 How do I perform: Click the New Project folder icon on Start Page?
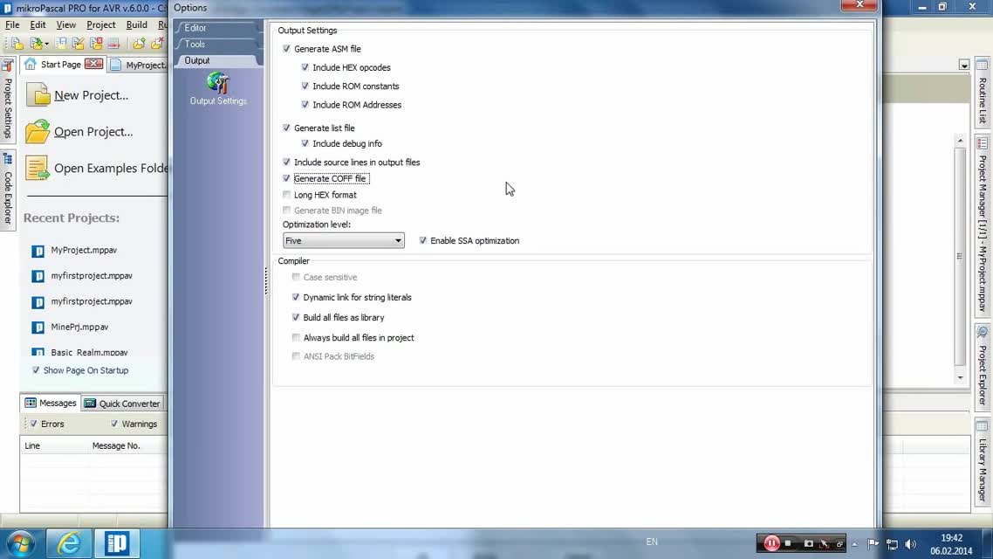(x=38, y=94)
